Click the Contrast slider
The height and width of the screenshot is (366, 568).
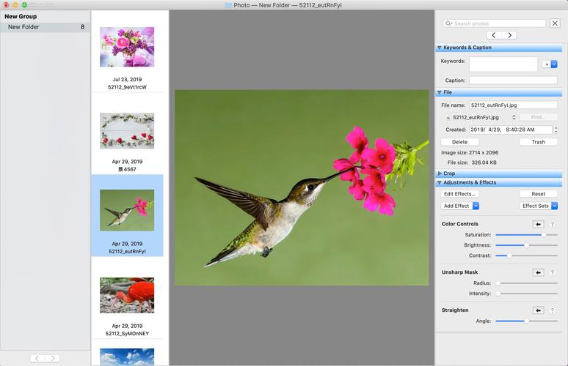point(526,255)
